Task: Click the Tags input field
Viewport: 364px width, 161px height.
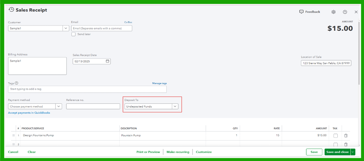Action: [x=87, y=89]
